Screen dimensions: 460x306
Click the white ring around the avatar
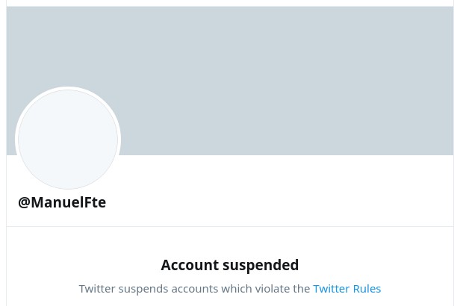(68, 88)
